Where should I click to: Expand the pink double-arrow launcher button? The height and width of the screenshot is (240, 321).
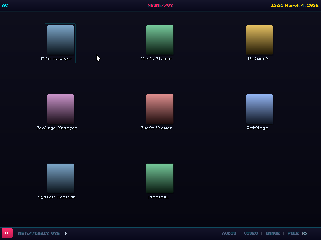tap(7, 233)
